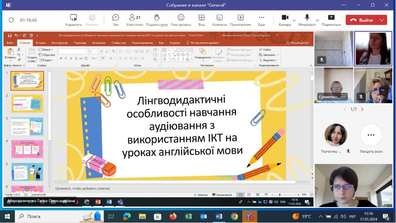Click Увидеть всех to view all participants
Screen dimensions: 396x223
[371, 139]
